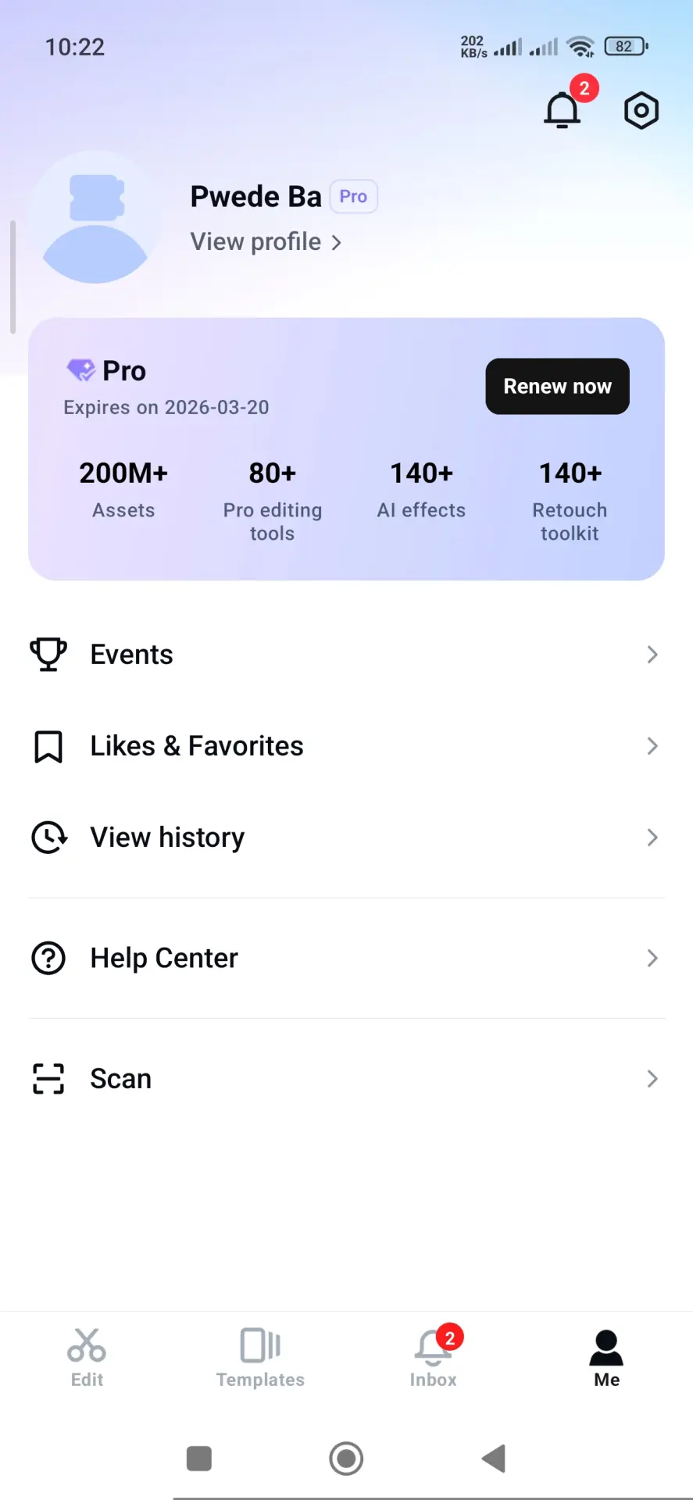
Task: Tap the profile avatar picture
Action: point(95,217)
